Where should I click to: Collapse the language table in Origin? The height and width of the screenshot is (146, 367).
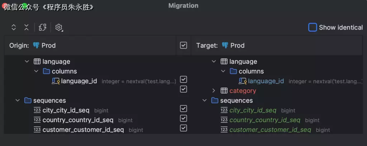[27, 62]
